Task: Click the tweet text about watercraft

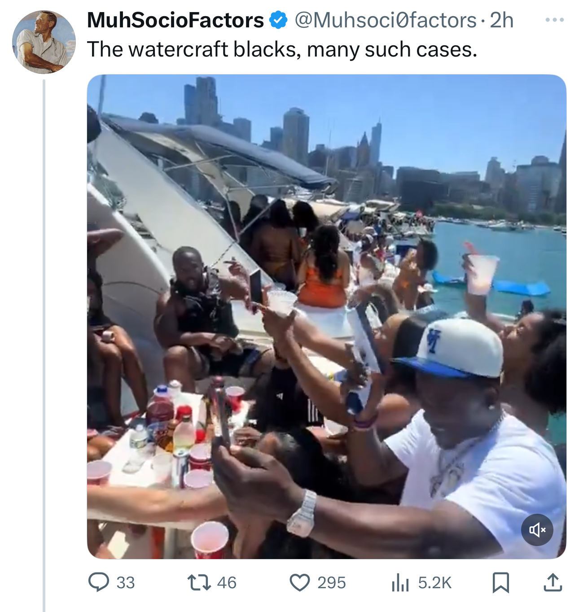Action: point(282,49)
